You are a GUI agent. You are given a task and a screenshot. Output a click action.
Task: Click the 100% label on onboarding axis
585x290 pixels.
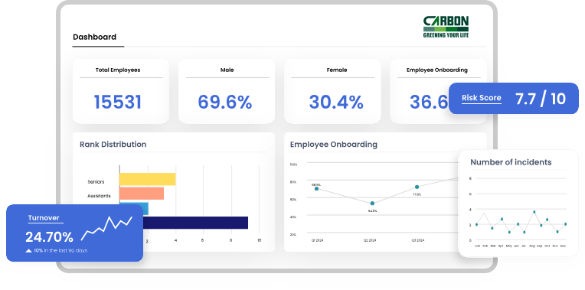click(293, 165)
